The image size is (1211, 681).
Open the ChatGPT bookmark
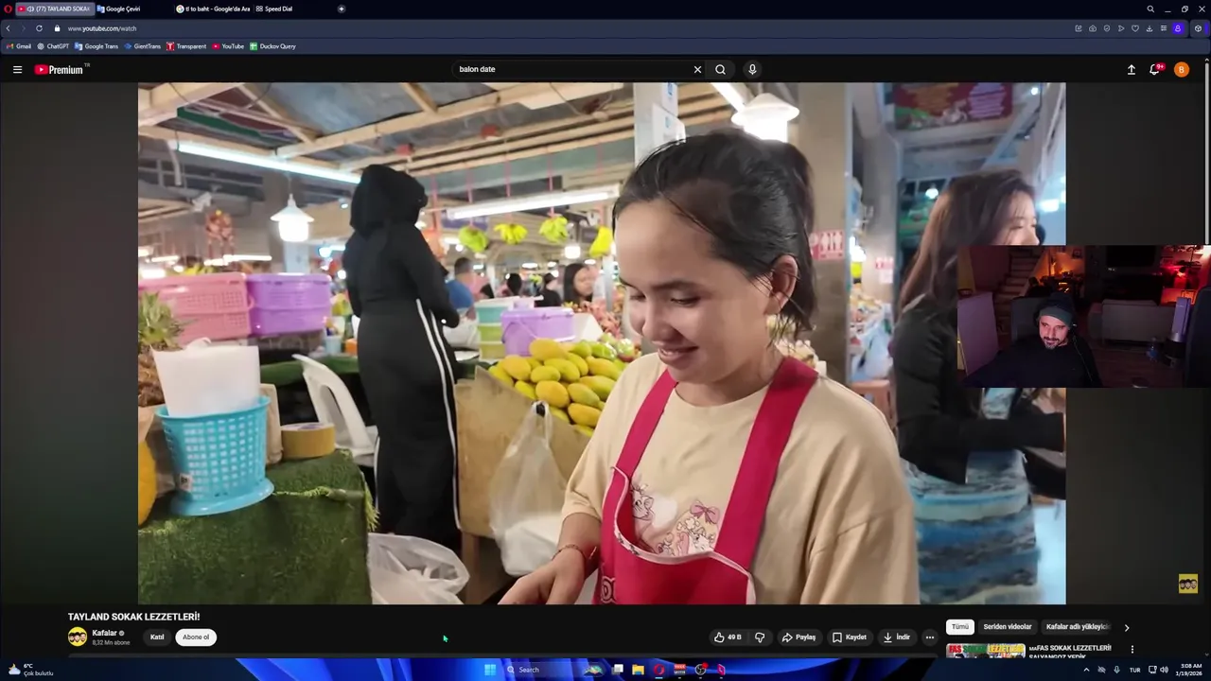(53, 46)
